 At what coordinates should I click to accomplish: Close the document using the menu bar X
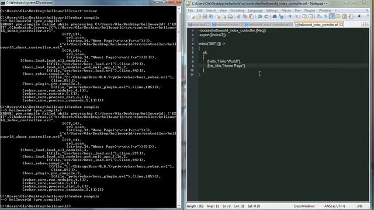point(367,10)
